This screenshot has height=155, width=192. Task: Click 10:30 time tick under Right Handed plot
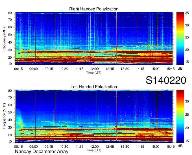pos(64,69)
